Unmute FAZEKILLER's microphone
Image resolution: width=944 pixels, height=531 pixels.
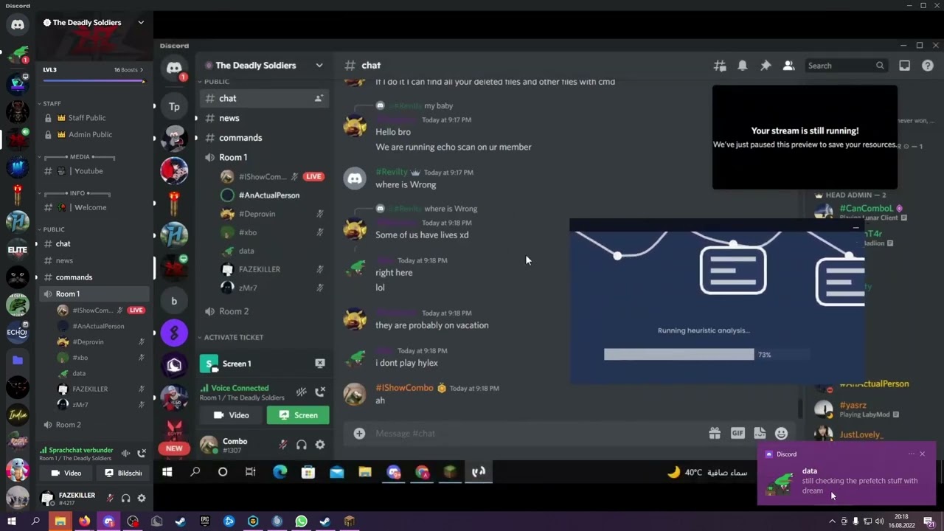pos(110,499)
